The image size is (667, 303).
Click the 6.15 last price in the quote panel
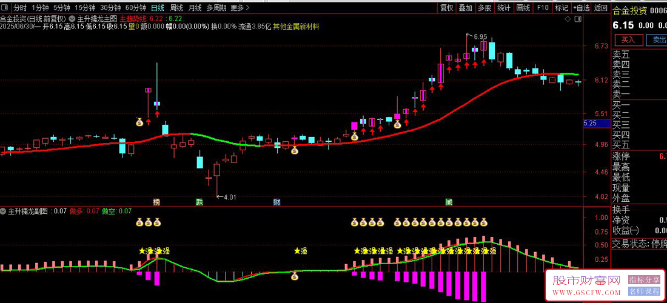point(622,25)
